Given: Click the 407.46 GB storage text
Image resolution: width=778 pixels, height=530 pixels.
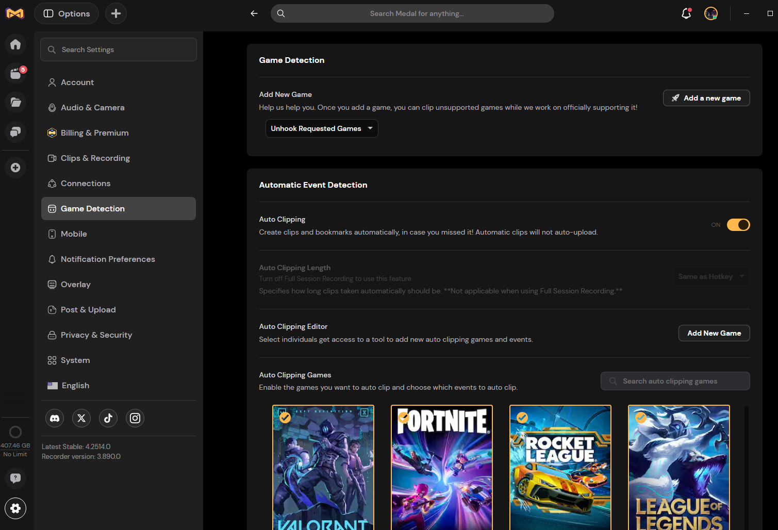Looking at the screenshot, I should click(x=15, y=445).
